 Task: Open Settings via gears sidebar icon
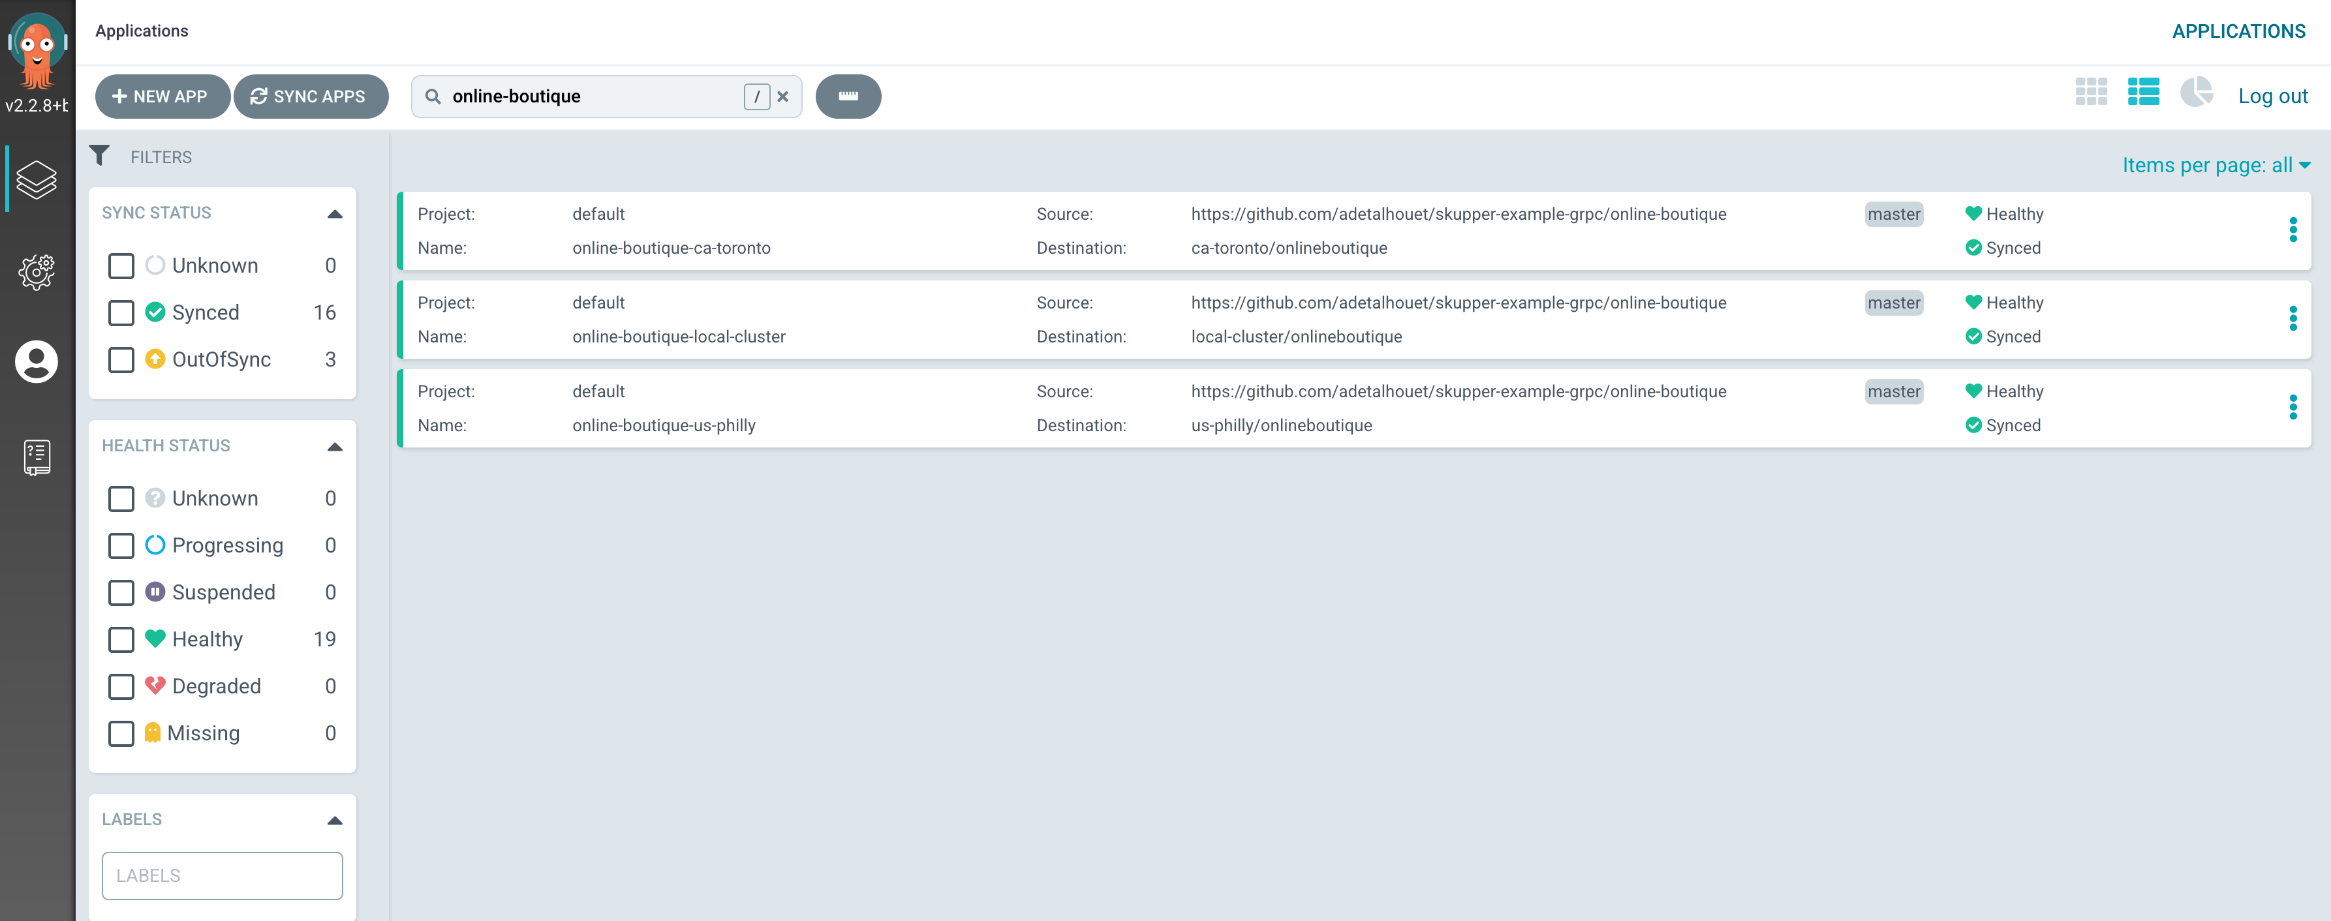36,271
